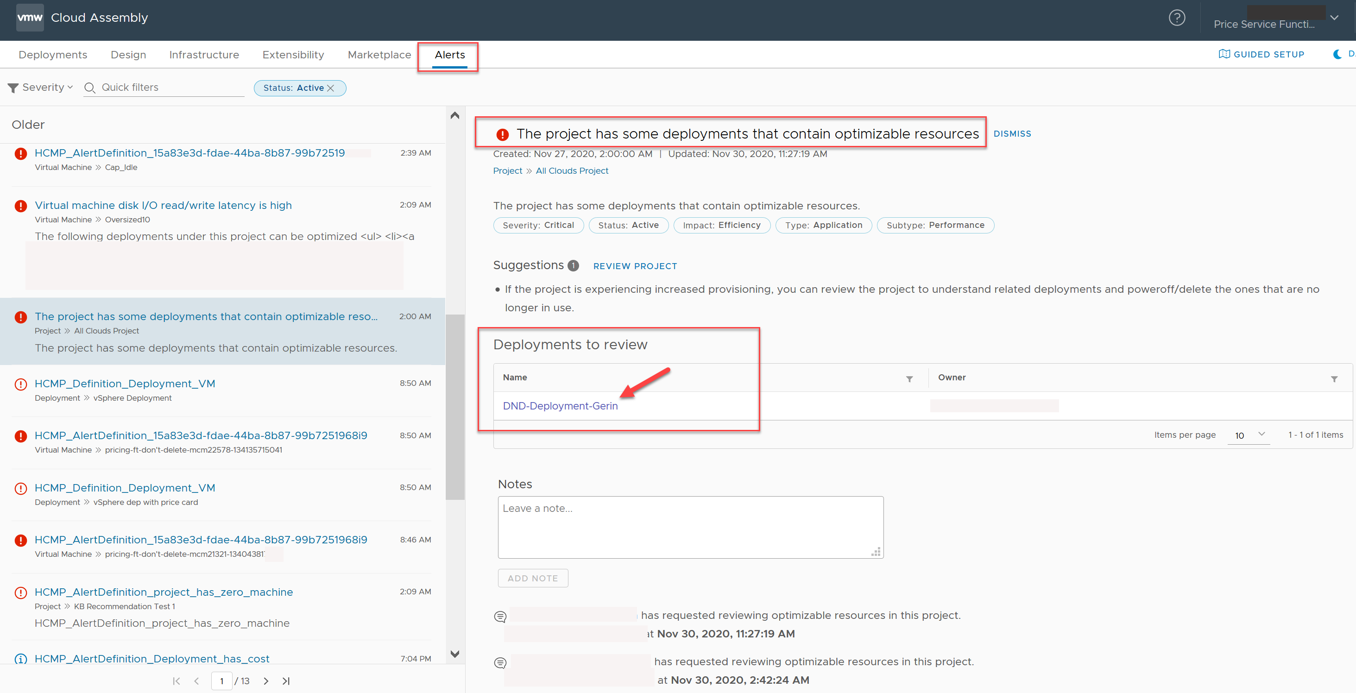Screen dimensions: 1356x693
Task: Click the alert error icon for Virtual Machine disk I/O
Action: coord(19,205)
